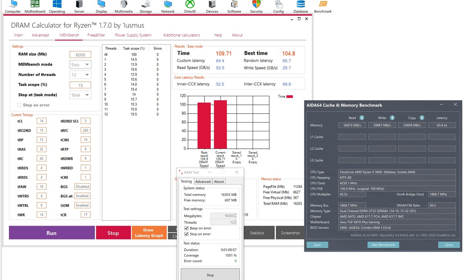Switch to Advanced tab in RAM Test

(x=203, y=181)
